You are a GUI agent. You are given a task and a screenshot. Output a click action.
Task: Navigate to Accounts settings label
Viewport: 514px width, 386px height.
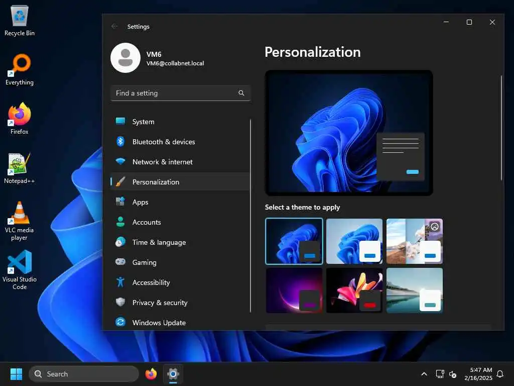coord(147,222)
